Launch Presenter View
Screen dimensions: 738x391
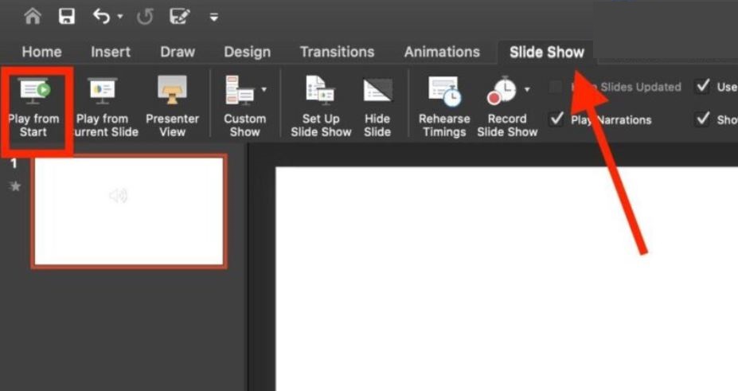tap(172, 108)
